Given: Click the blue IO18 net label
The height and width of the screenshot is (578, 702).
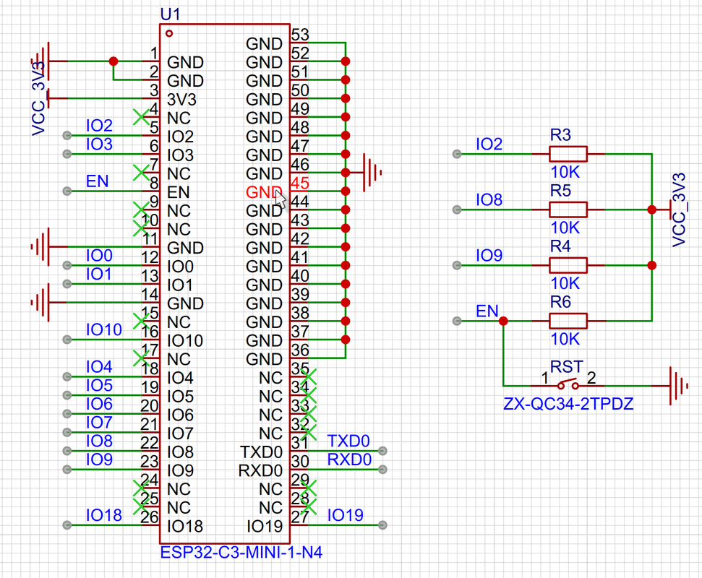Looking at the screenshot, I should [104, 515].
